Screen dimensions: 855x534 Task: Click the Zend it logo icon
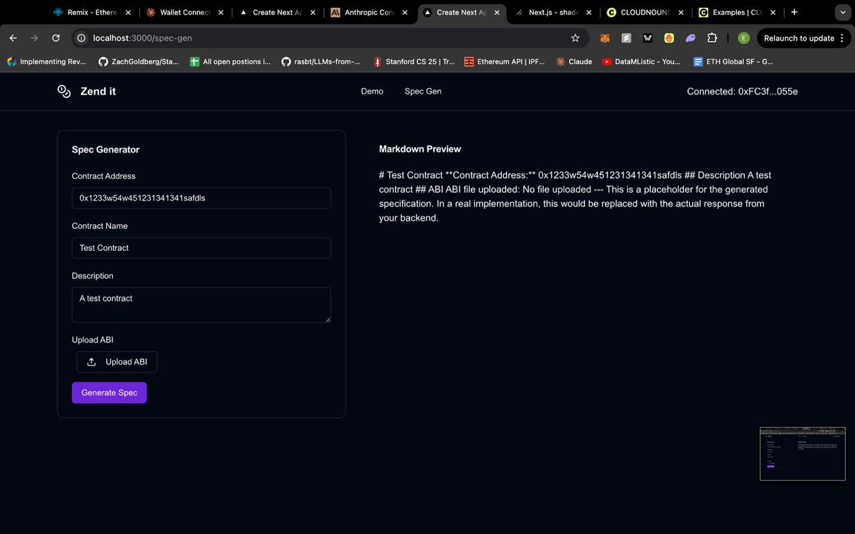64,91
